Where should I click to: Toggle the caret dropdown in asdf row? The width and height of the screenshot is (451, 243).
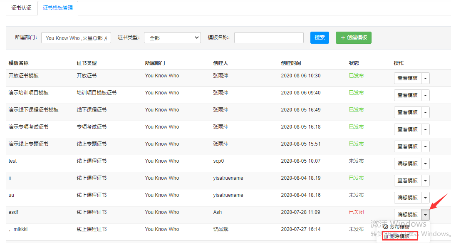tap(425, 215)
